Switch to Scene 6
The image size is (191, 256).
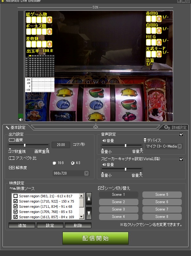click(162, 202)
